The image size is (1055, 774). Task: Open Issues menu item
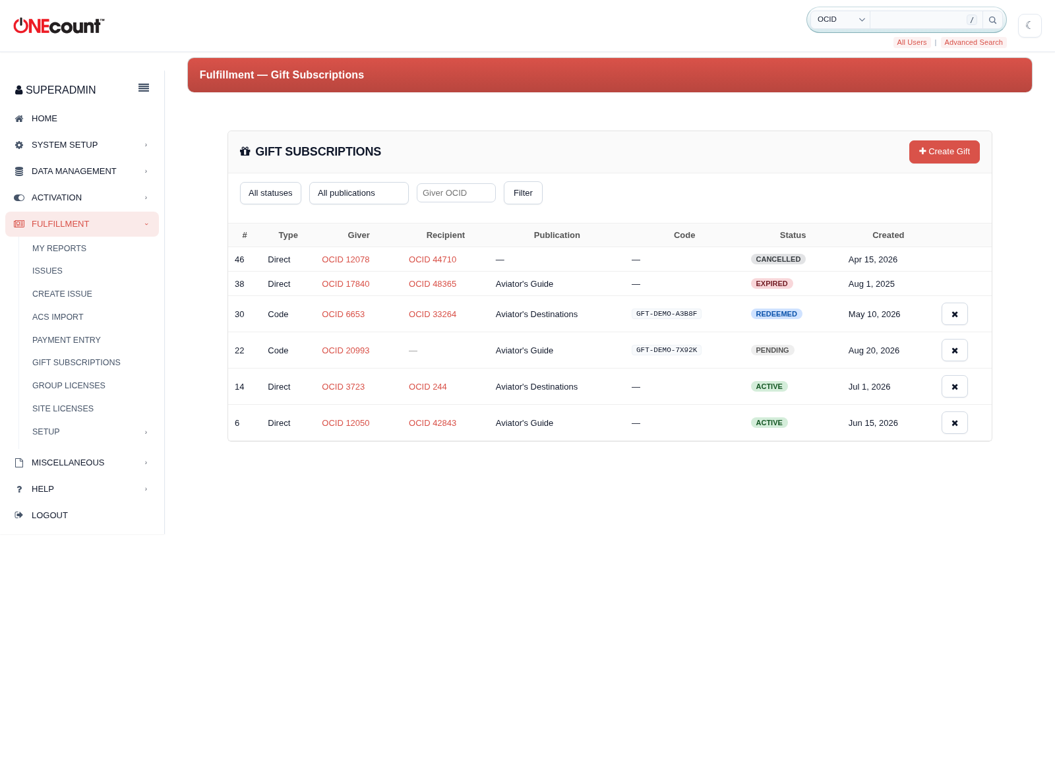coord(47,271)
